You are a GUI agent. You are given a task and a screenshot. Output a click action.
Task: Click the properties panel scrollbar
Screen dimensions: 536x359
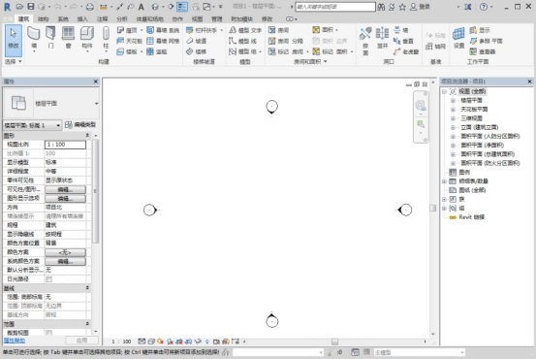pos(95,191)
